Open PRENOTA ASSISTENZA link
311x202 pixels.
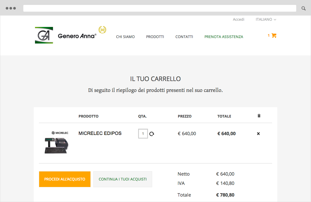click(x=224, y=37)
